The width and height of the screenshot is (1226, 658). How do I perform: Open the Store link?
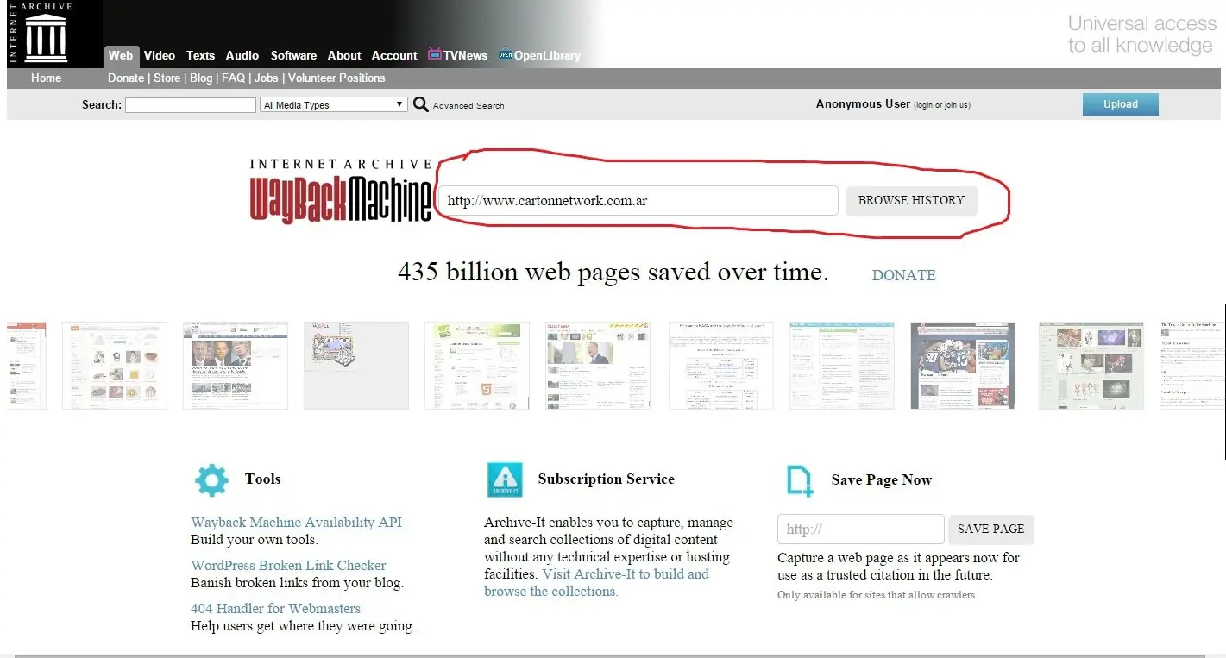[167, 78]
